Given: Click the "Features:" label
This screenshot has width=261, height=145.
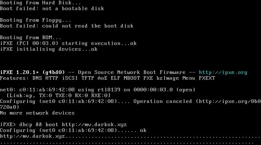Looking at the screenshot, I should click(x=14, y=78).
